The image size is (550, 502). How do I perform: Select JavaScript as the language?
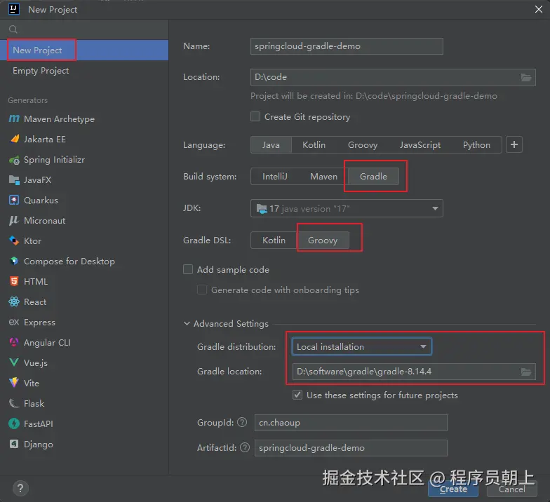(x=420, y=144)
